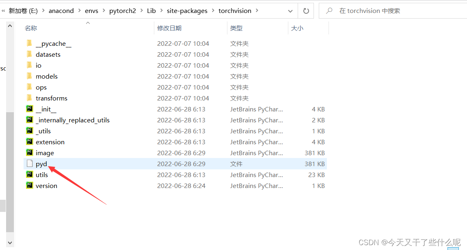Open the __pycache__ folder icon

[x=29, y=43]
